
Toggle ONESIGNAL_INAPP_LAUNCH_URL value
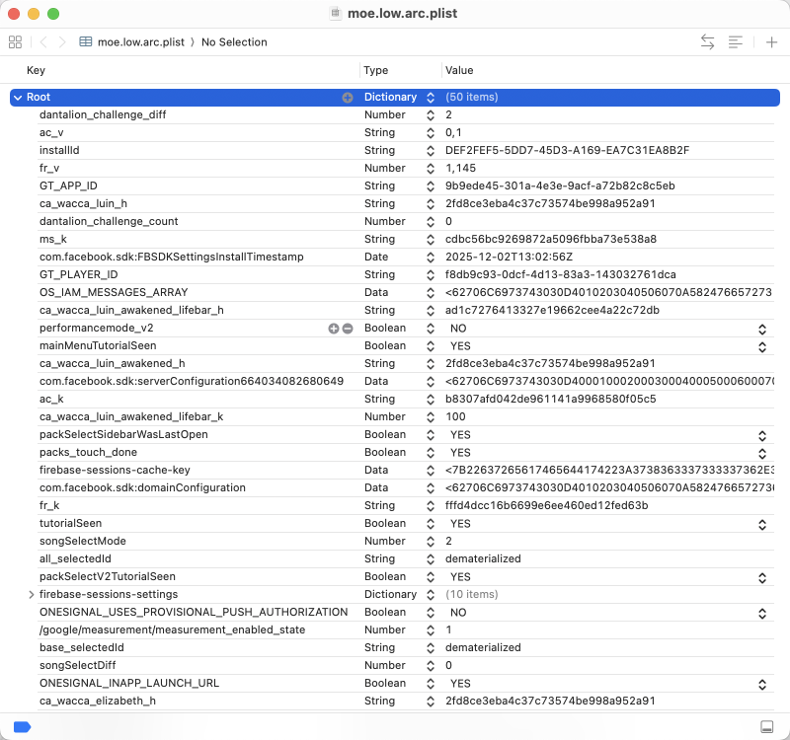761,683
